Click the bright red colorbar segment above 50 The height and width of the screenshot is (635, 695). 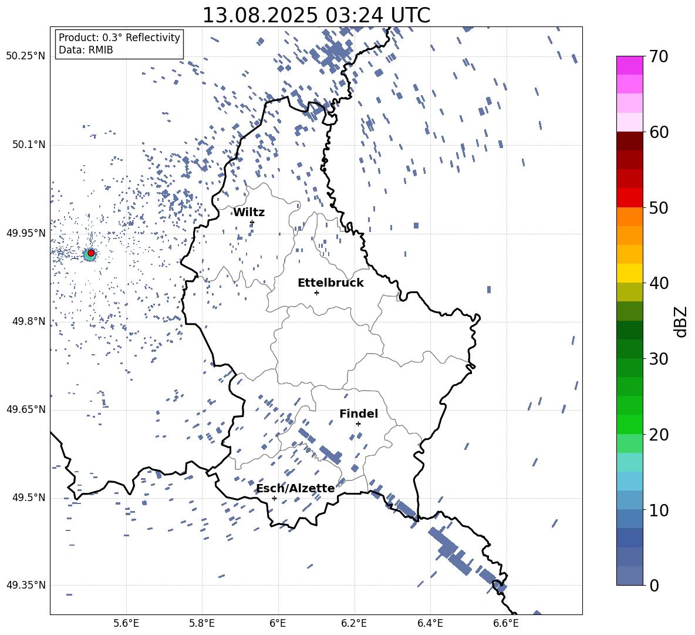[629, 198]
